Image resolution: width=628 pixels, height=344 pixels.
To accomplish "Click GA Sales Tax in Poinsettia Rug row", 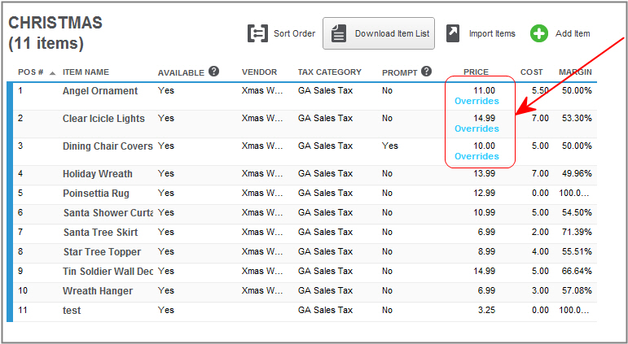I will click(325, 194).
